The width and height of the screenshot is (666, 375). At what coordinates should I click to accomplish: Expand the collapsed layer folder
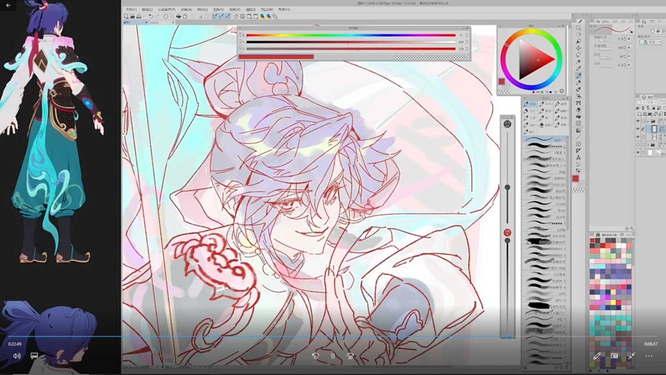tap(648, 145)
